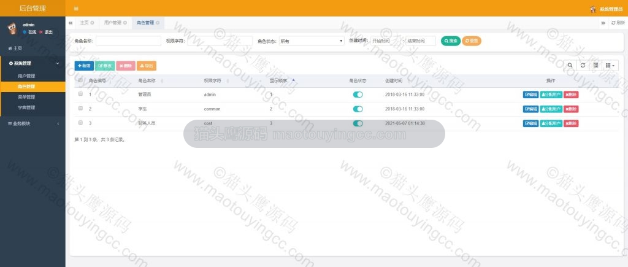Open the 角色状态 dropdown showing 所有
The image size is (628, 267).
click(312, 41)
